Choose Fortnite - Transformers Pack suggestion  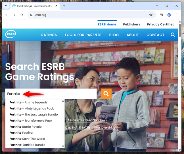(x=31, y=121)
